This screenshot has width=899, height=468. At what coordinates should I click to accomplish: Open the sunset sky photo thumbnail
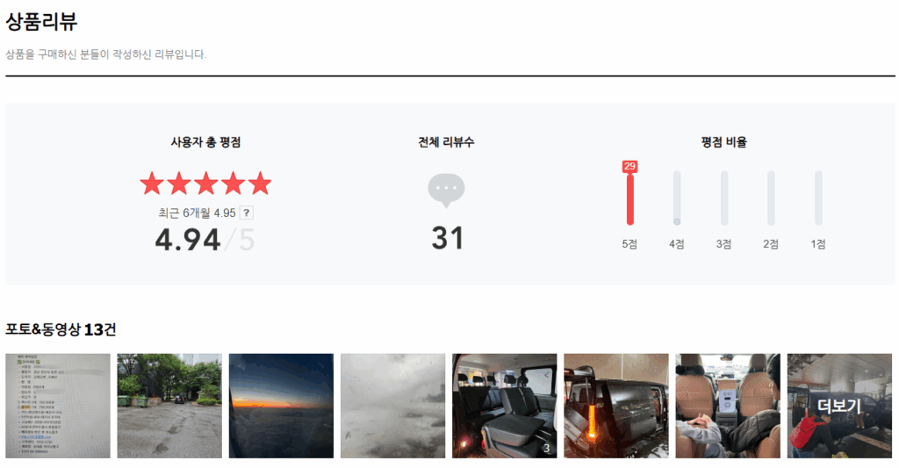pyautogui.click(x=281, y=406)
